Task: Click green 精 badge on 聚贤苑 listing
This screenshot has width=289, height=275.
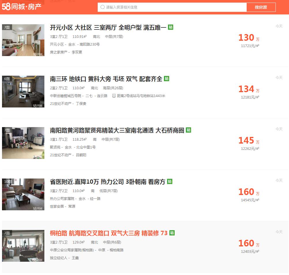Action: [x=188, y=130]
